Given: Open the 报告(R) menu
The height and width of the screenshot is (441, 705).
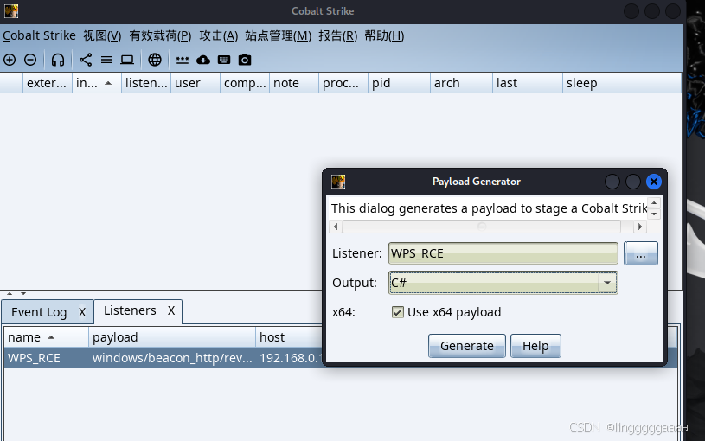Looking at the screenshot, I should [x=337, y=35].
